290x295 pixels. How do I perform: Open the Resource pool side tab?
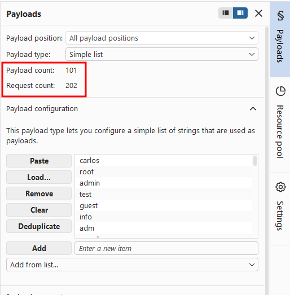coord(280,125)
